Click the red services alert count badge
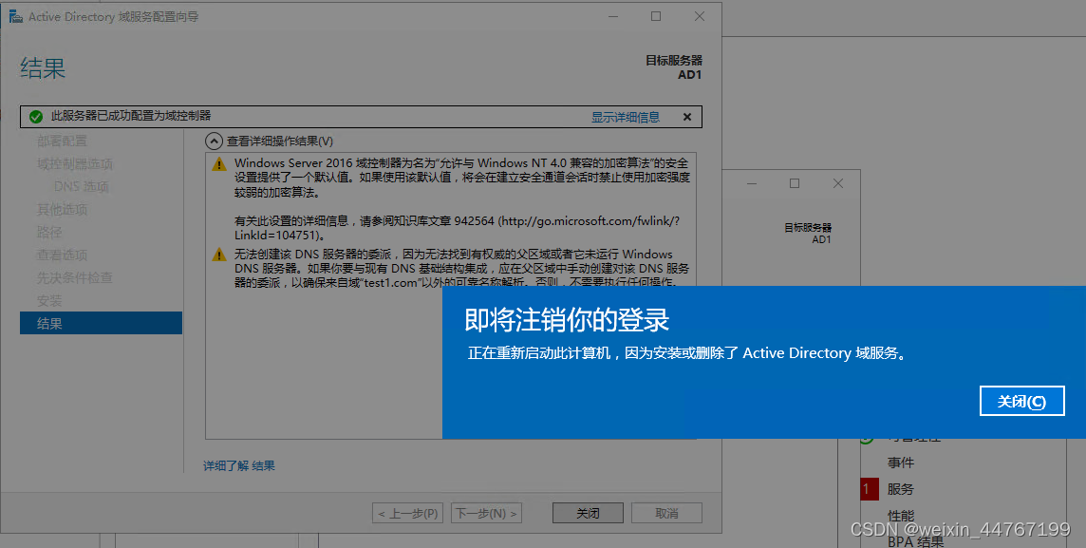This screenshot has height=548, width=1086. click(869, 489)
